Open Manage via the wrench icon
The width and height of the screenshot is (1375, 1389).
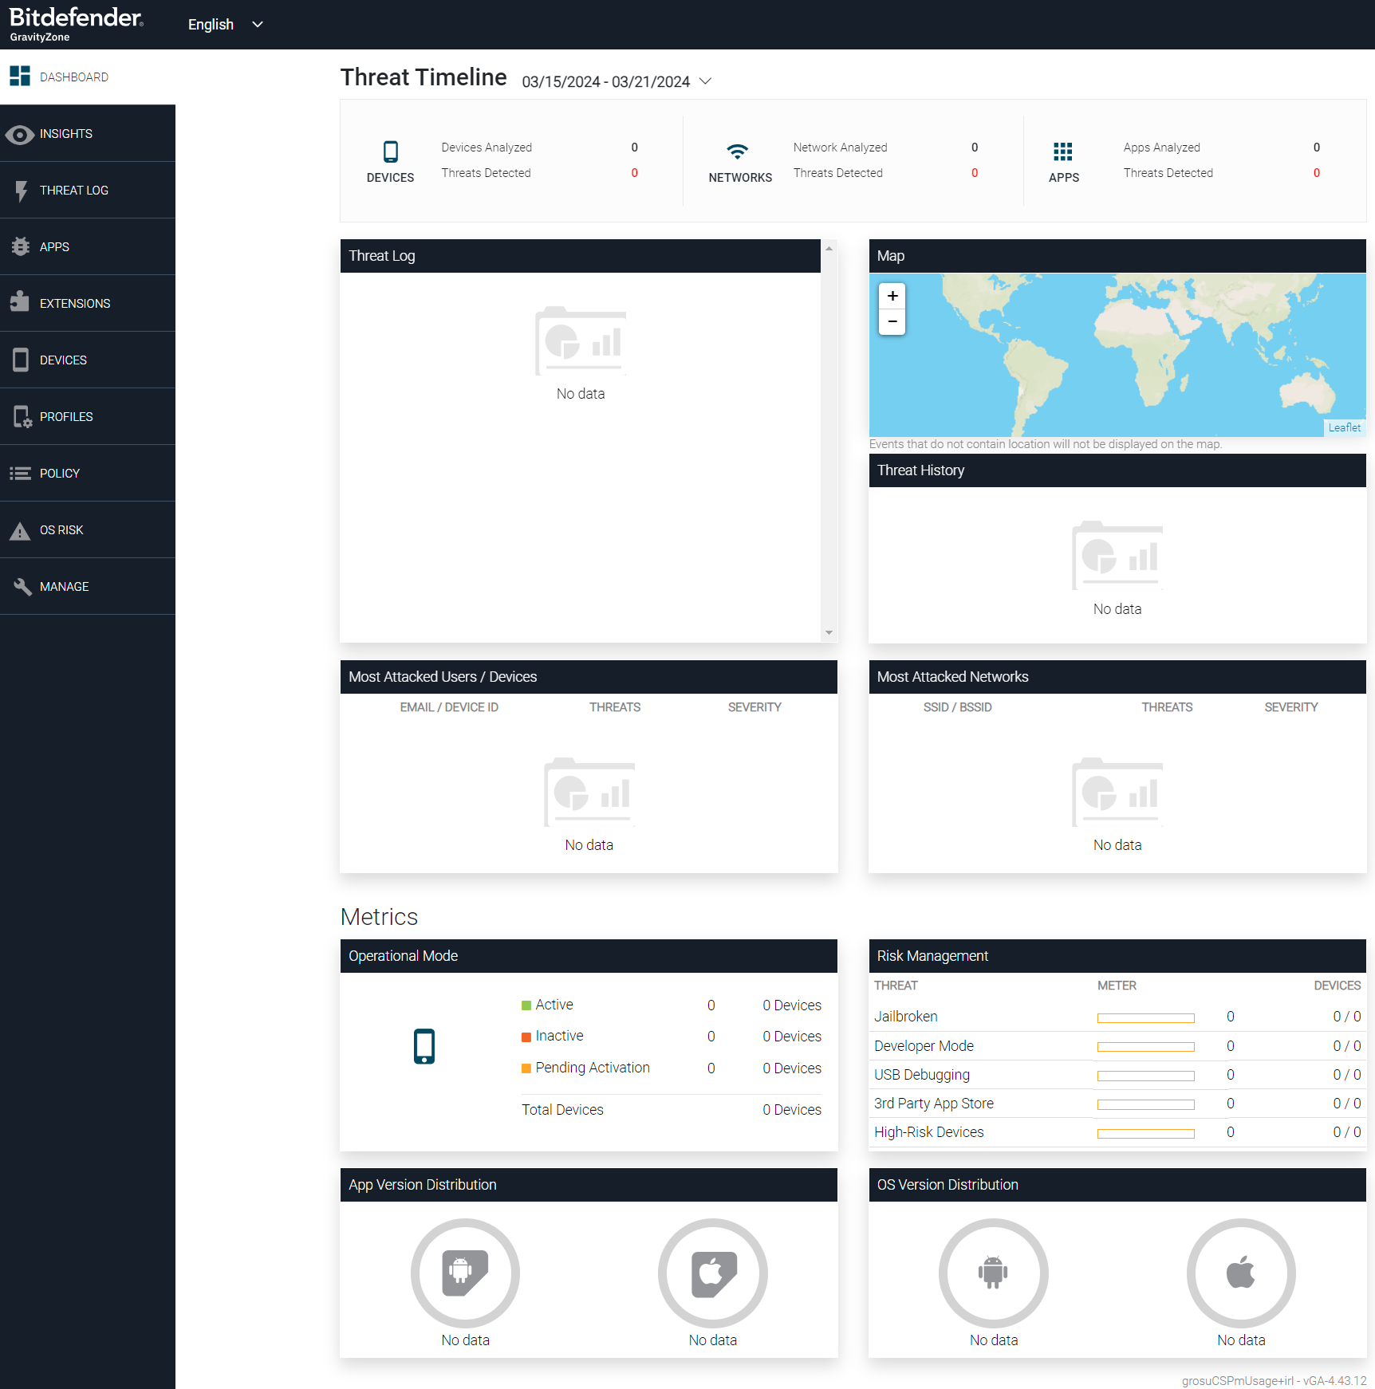coord(20,586)
